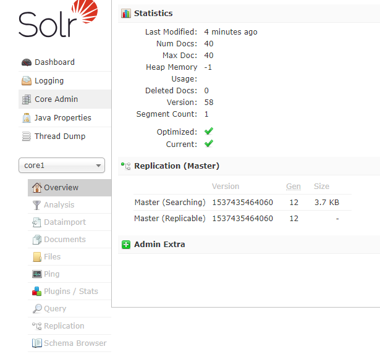
Task: Click the Query magnifier icon
Action: click(37, 309)
